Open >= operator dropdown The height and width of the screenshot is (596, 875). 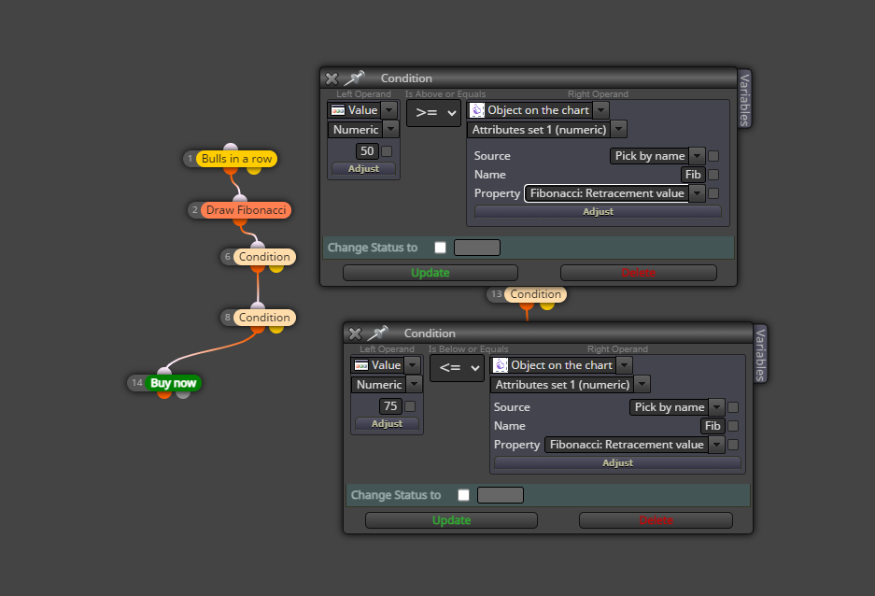point(433,113)
